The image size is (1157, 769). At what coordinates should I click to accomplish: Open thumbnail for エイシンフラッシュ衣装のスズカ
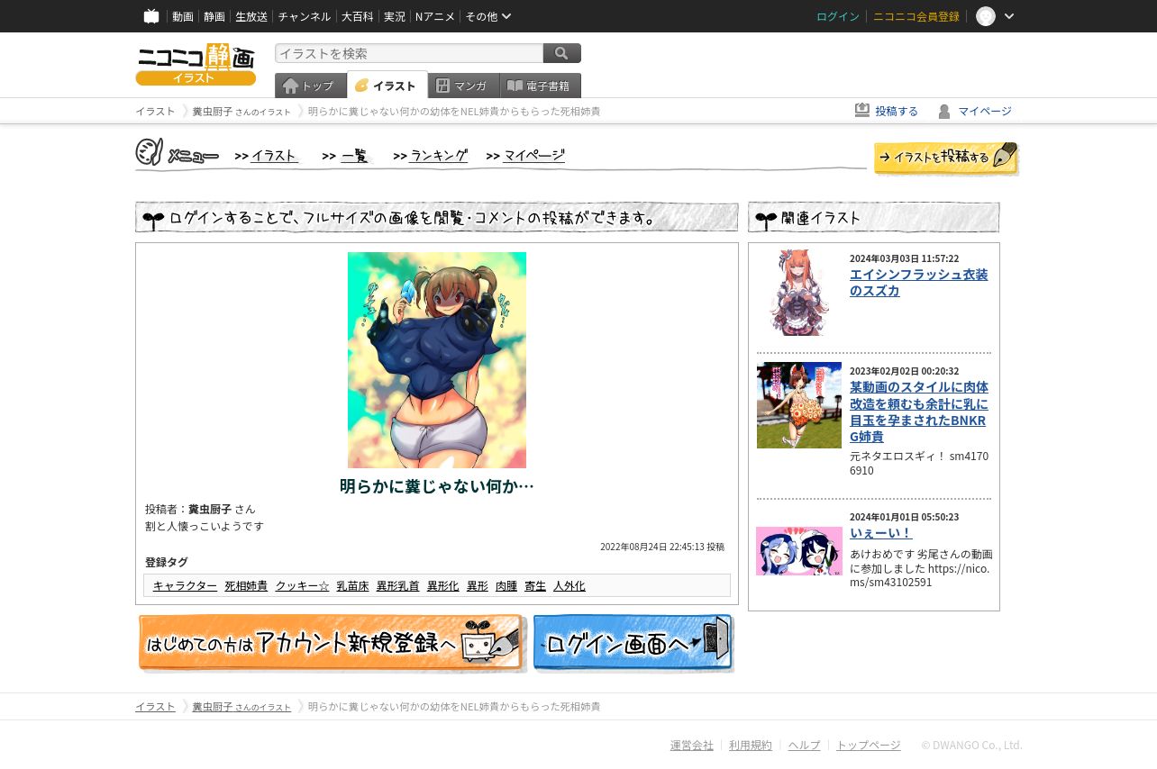pos(799,293)
